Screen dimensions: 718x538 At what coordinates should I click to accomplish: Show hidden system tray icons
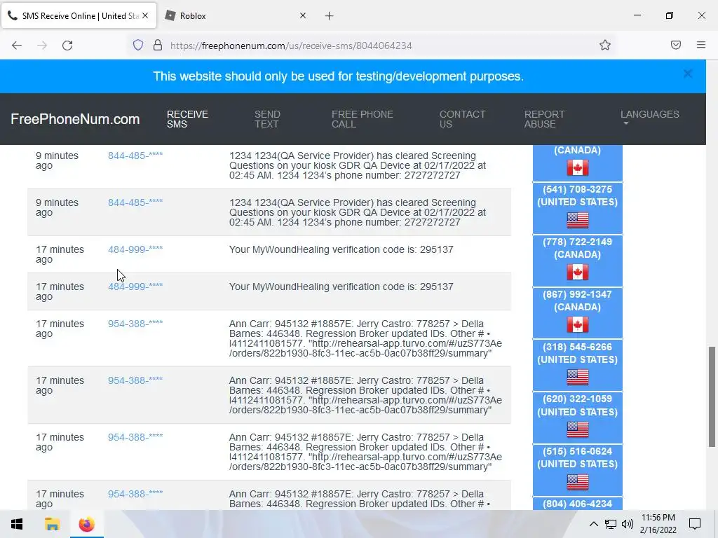(x=593, y=524)
